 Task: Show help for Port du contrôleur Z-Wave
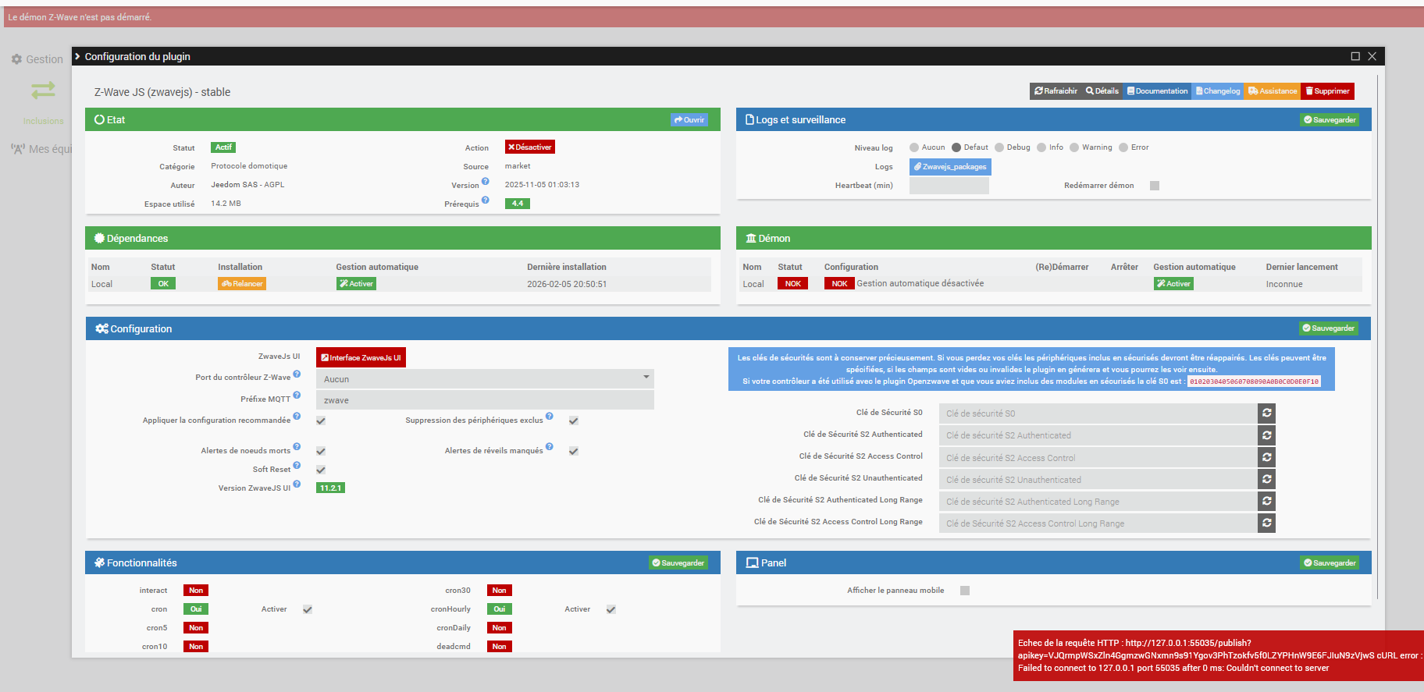click(297, 374)
